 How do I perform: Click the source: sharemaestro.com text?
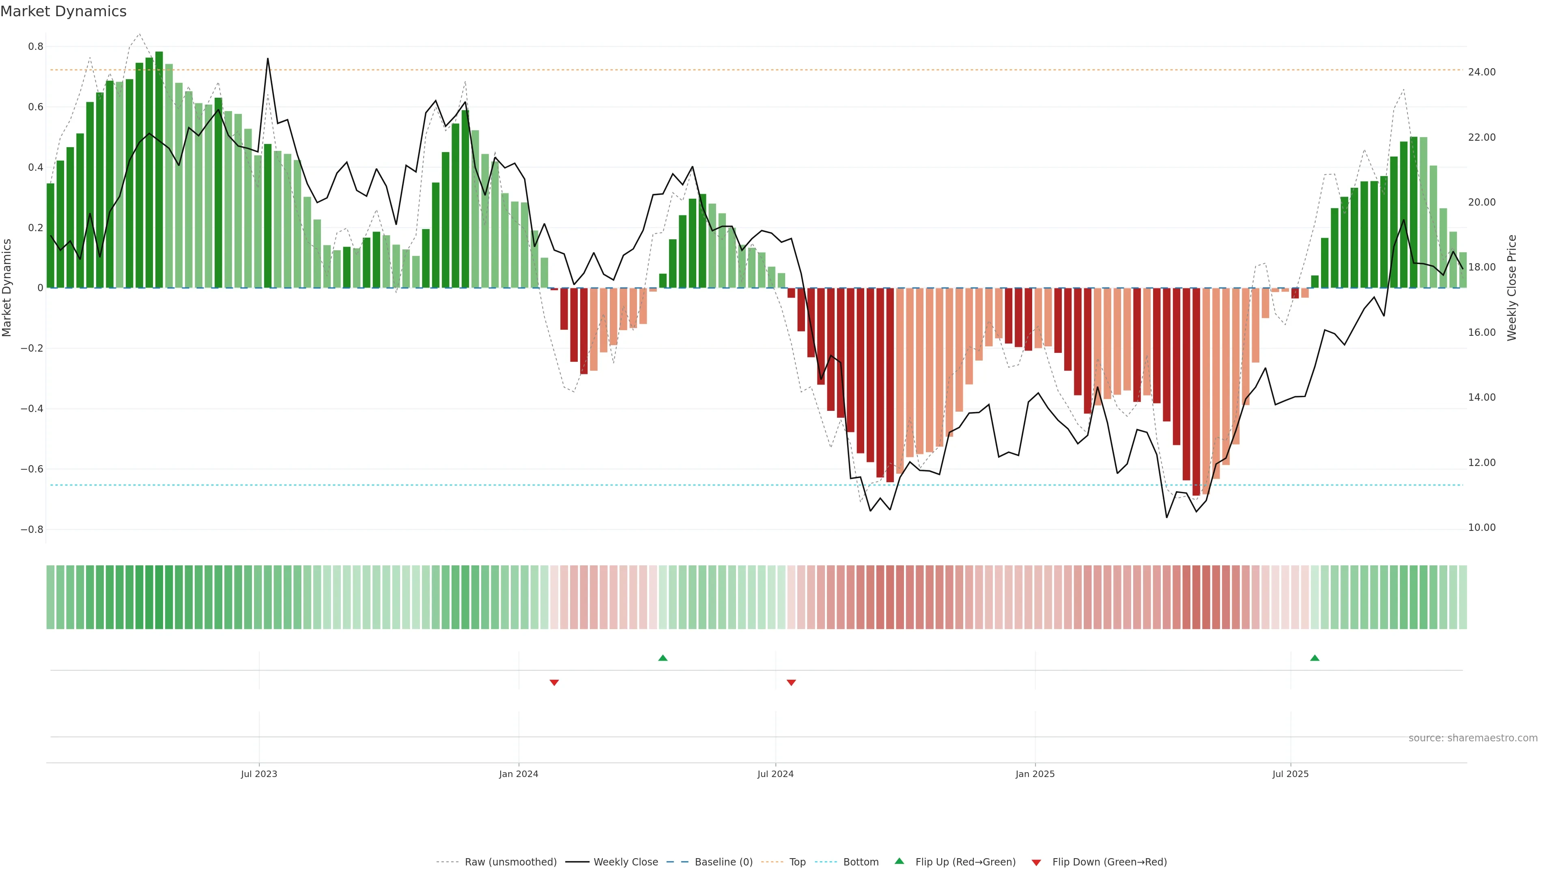pos(1473,738)
